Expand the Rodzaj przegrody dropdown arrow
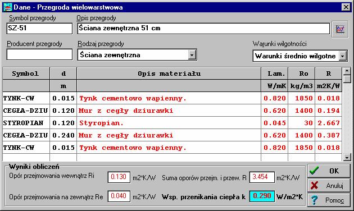 click(192, 55)
